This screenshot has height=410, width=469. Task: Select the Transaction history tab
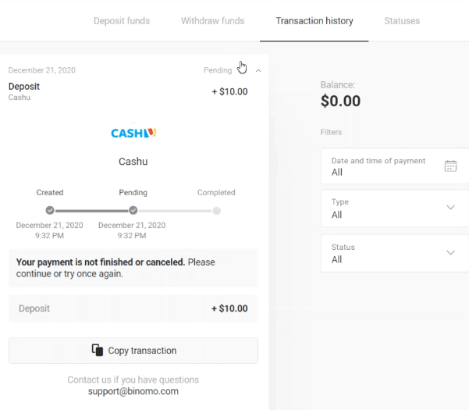(x=314, y=21)
